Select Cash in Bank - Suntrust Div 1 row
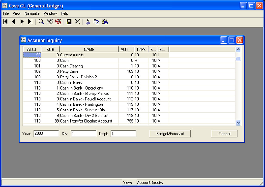The width and height of the screenshot is (265, 187). 96,110
